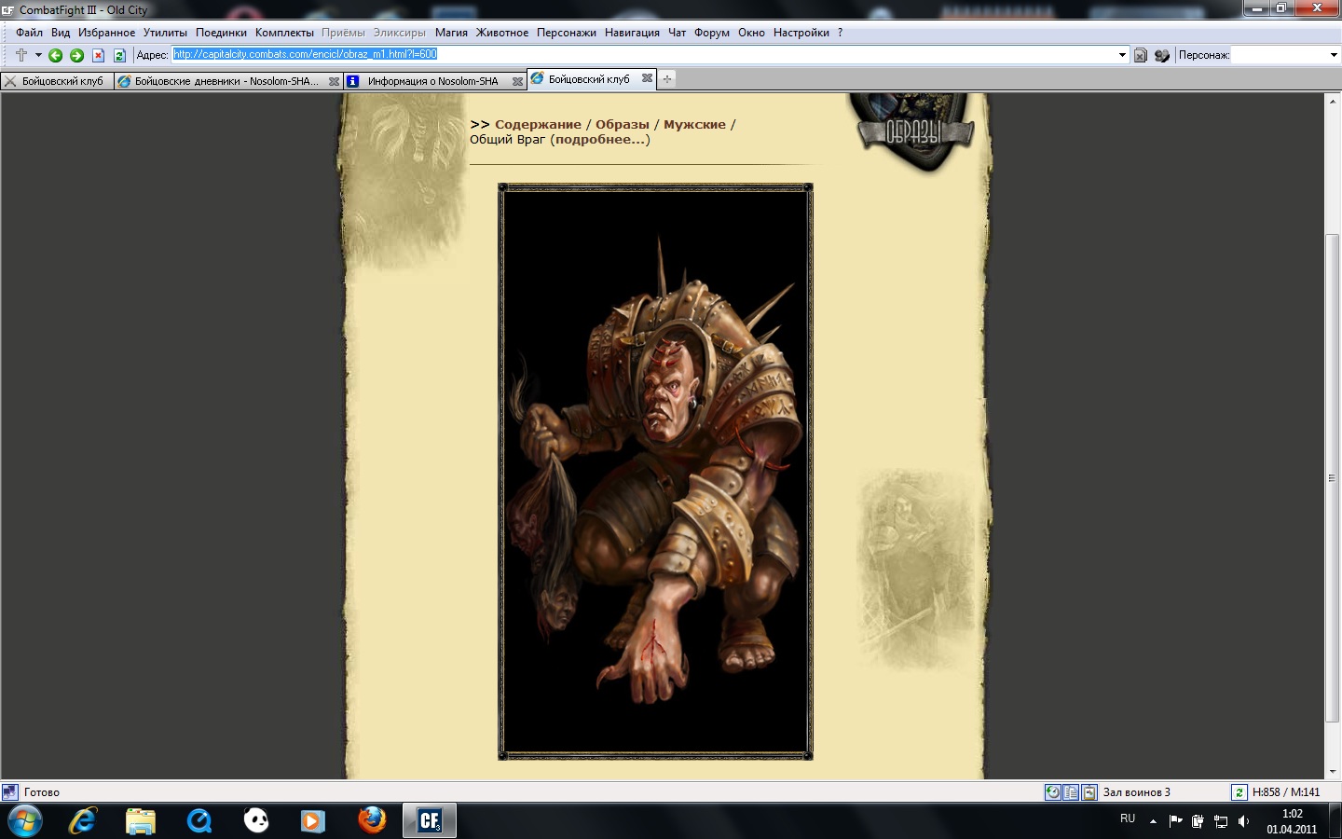Image resolution: width=1342 pixels, height=839 pixels.
Task: Click scrollbar up arrow
Action: click(1332, 101)
